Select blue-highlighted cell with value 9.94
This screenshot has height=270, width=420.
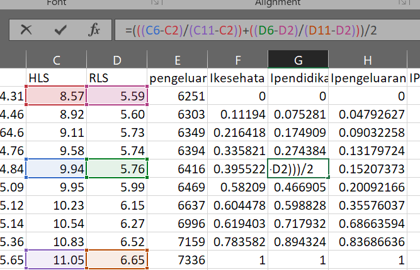(x=56, y=170)
